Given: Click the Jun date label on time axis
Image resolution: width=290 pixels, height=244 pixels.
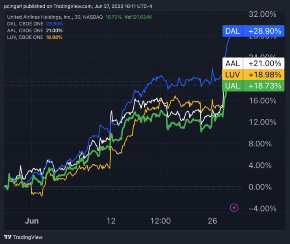Looking at the screenshot, I should (x=32, y=221).
